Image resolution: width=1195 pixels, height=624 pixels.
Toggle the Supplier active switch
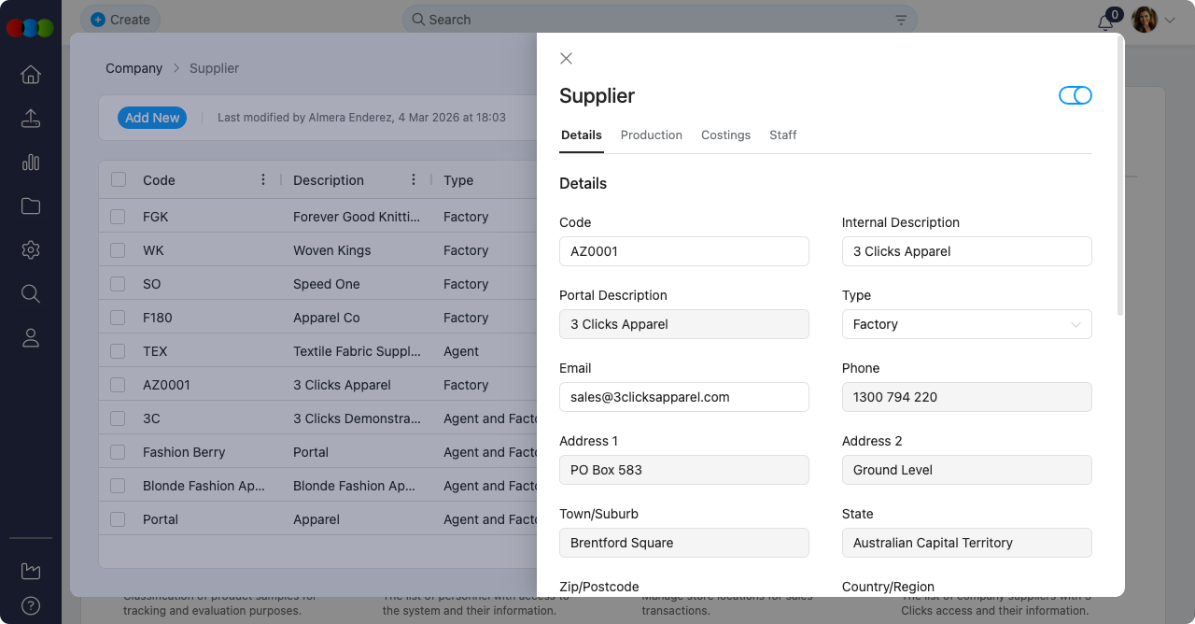point(1075,95)
